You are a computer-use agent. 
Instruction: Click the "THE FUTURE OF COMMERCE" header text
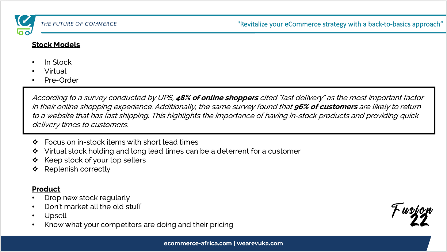pyautogui.click(x=79, y=24)
